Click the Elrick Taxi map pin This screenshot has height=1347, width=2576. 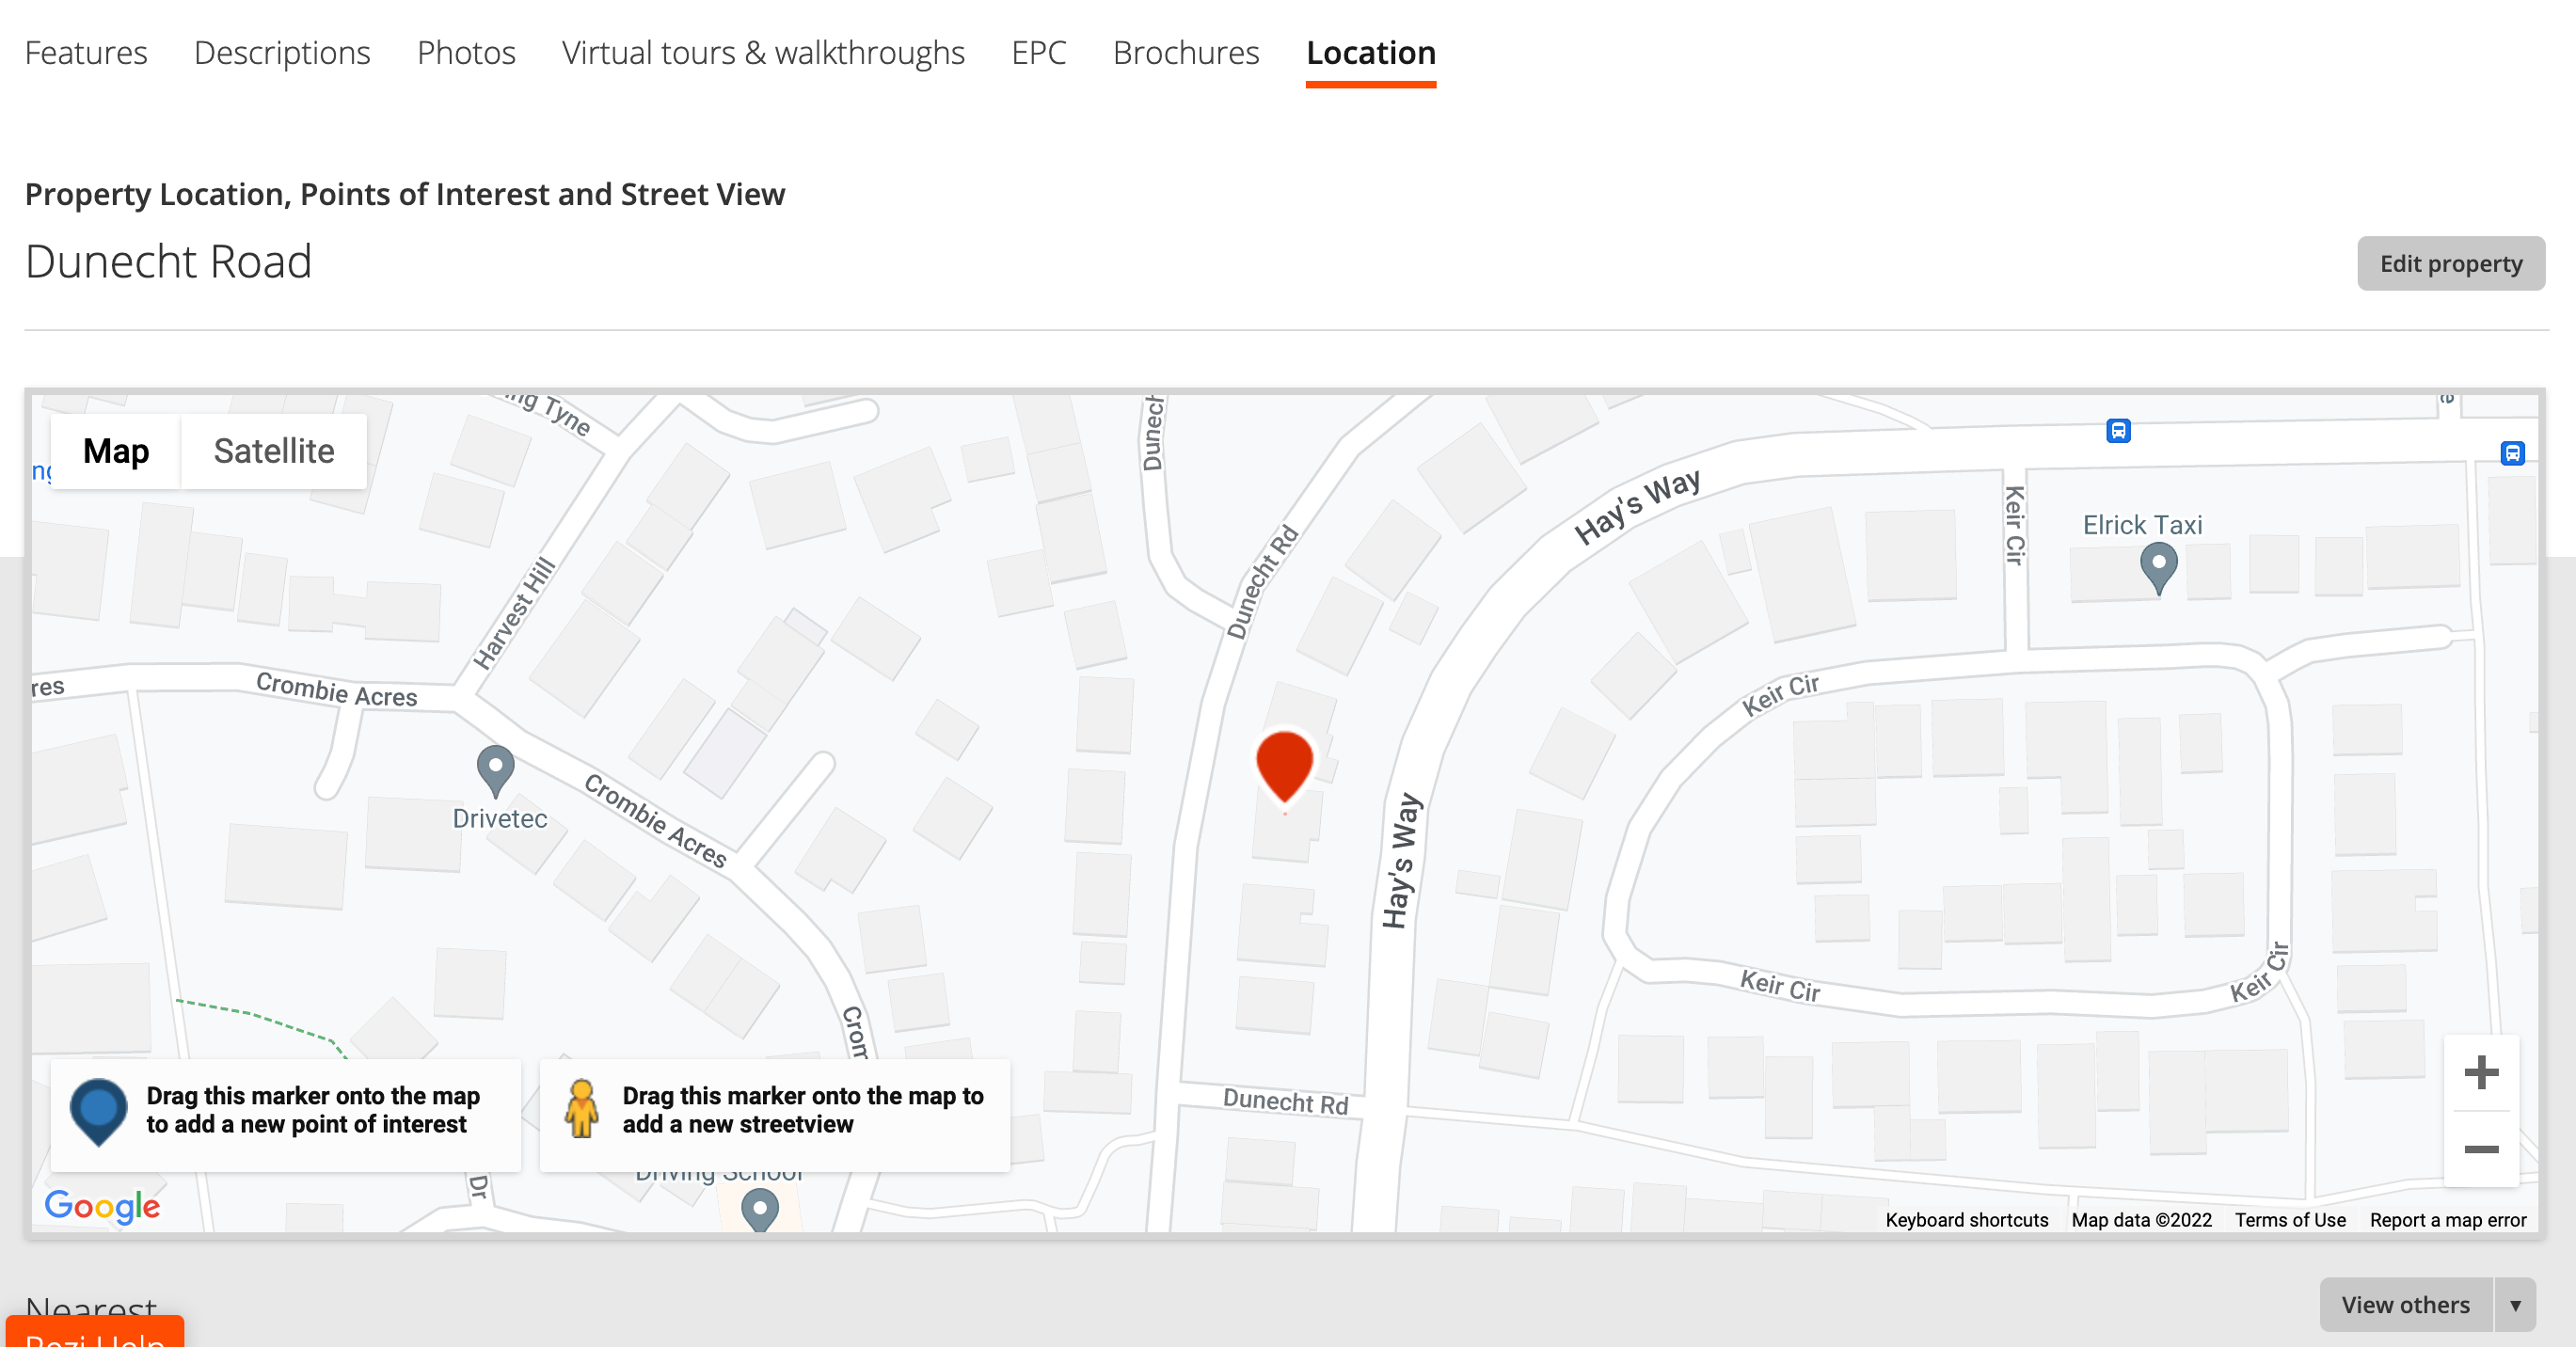pyautogui.click(x=2159, y=567)
